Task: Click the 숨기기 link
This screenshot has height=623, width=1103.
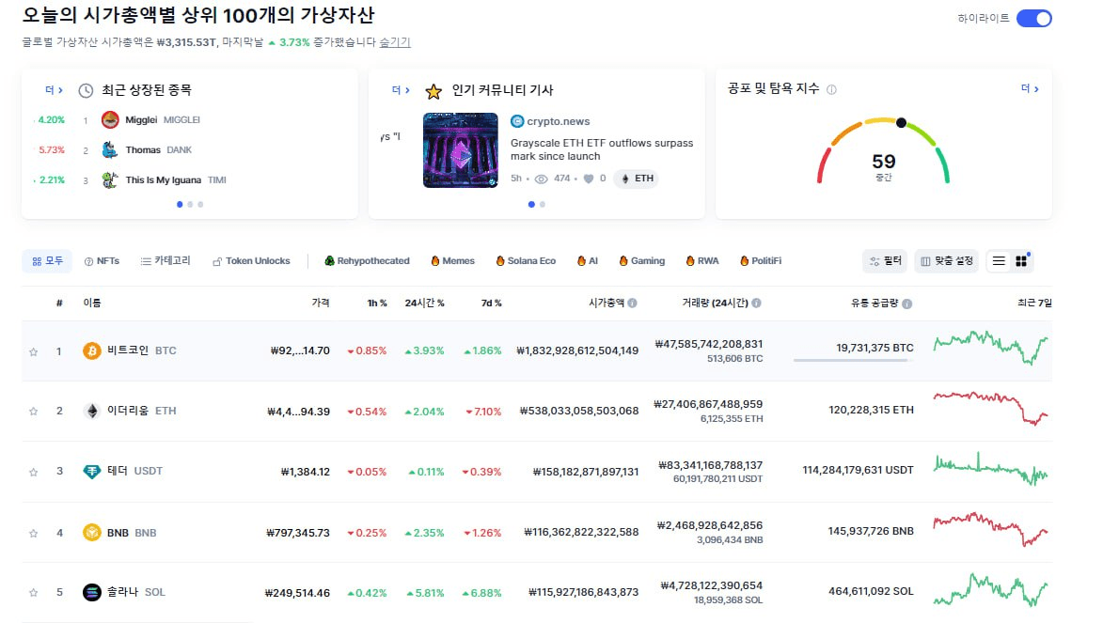Action: [x=395, y=42]
